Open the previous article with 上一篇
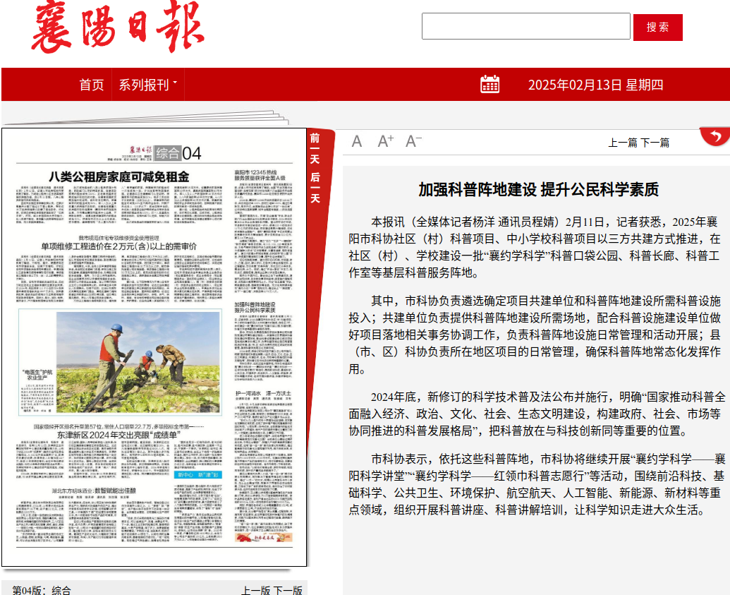 pyautogui.click(x=623, y=143)
